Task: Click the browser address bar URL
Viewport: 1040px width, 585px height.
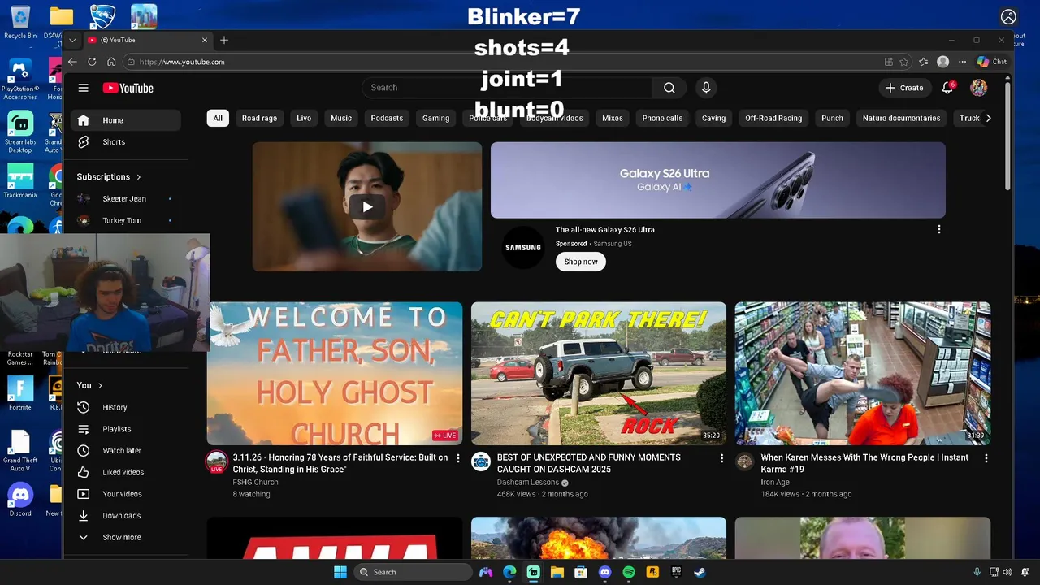Action: 182,62
